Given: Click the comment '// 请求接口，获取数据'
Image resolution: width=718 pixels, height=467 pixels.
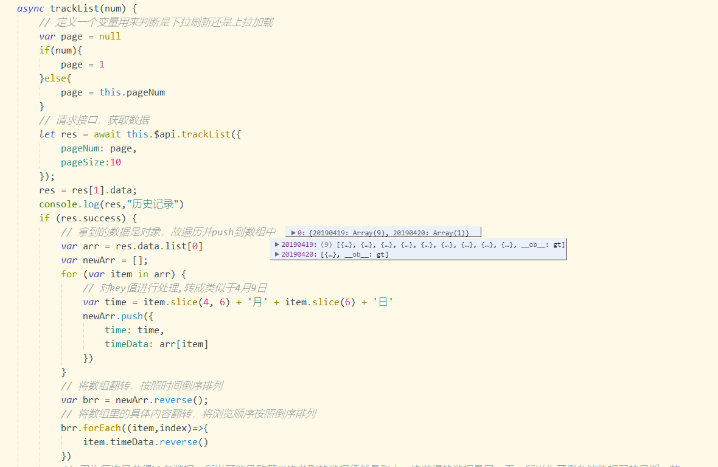Looking at the screenshot, I should (94, 120).
